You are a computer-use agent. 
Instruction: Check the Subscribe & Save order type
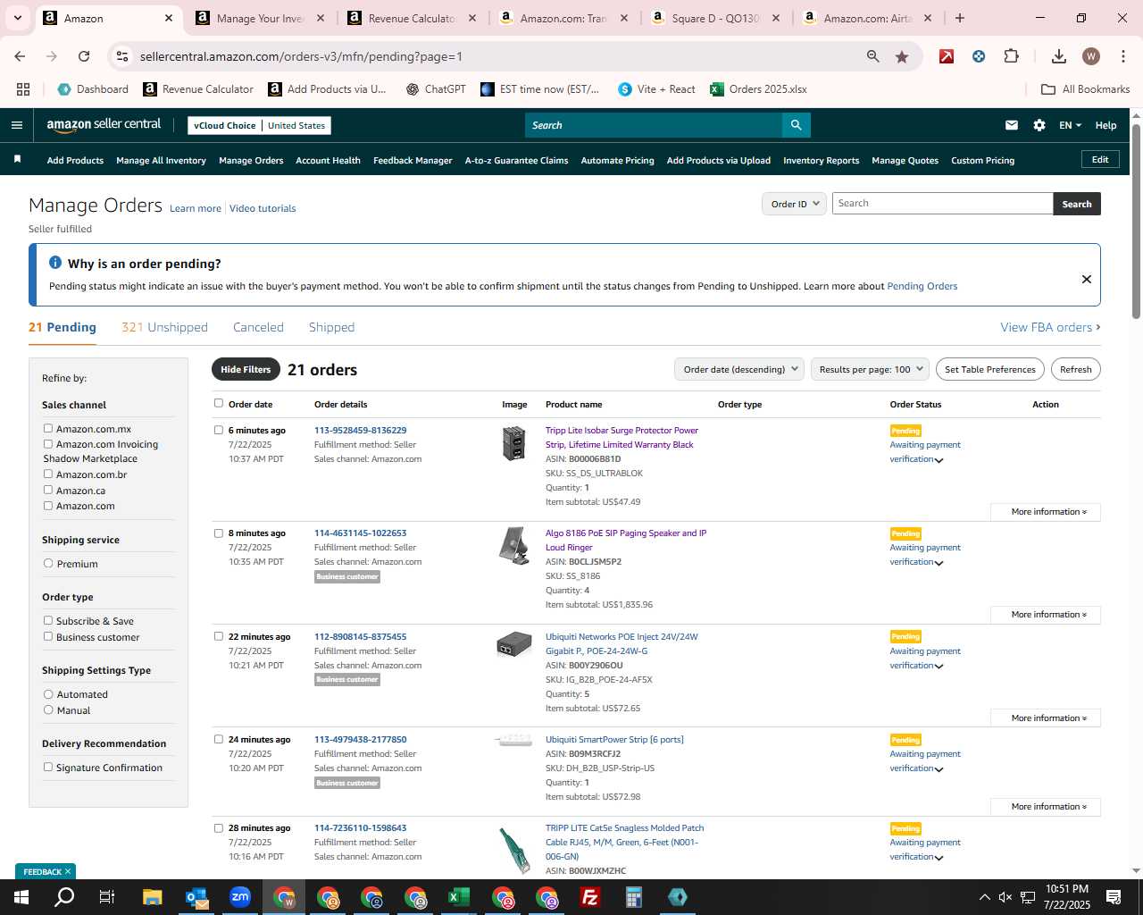tap(48, 620)
